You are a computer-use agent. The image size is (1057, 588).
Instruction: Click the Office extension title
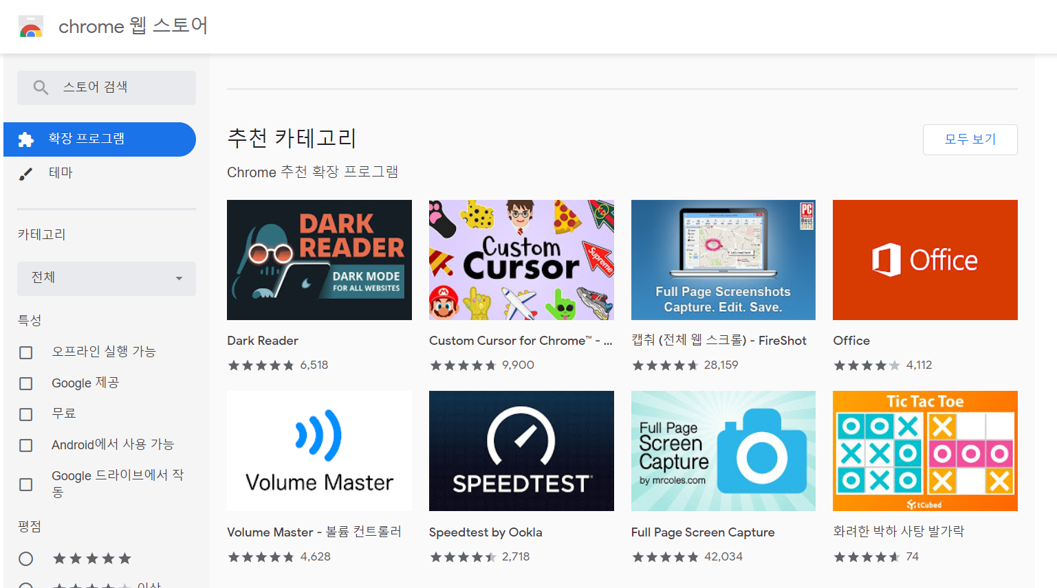click(851, 341)
